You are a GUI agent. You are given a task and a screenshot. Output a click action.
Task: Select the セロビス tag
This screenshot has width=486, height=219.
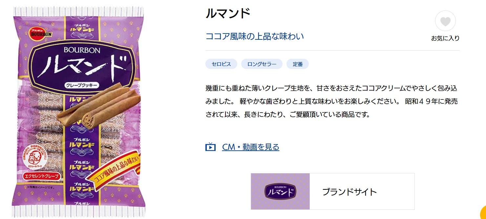pos(221,64)
